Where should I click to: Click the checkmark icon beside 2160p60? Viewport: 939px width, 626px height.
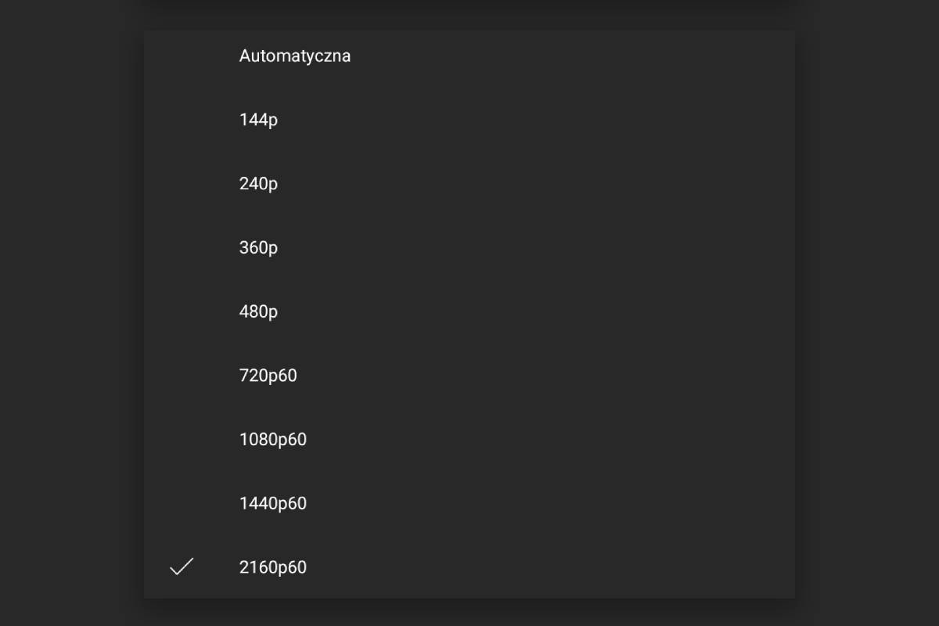coord(182,567)
